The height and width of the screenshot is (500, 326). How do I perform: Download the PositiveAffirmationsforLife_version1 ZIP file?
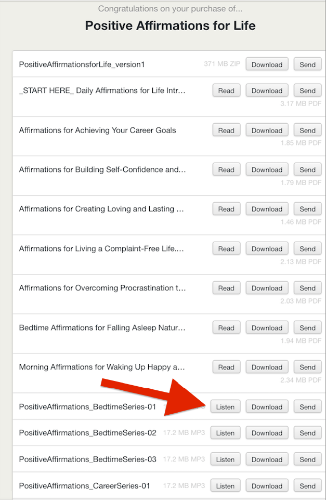click(x=267, y=64)
